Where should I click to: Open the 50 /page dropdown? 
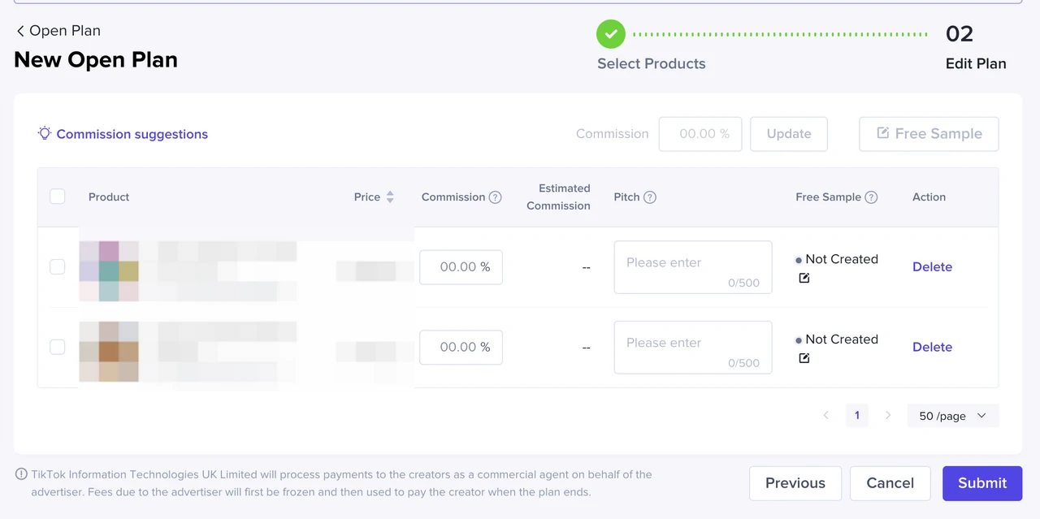pos(952,416)
